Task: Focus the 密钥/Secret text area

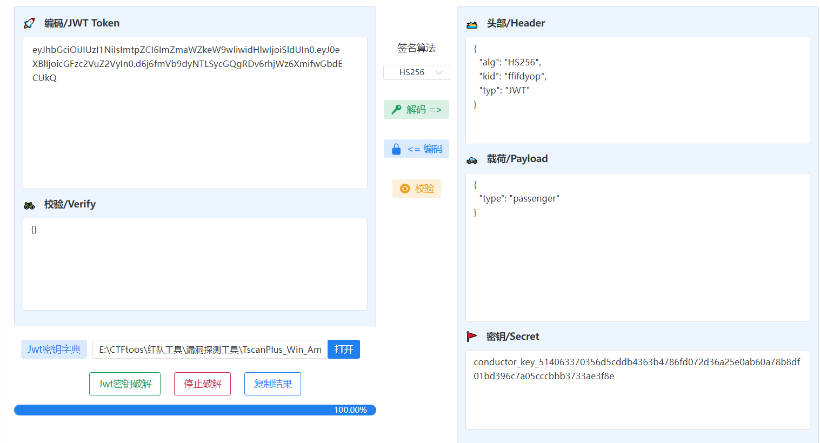Action: [x=638, y=390]
